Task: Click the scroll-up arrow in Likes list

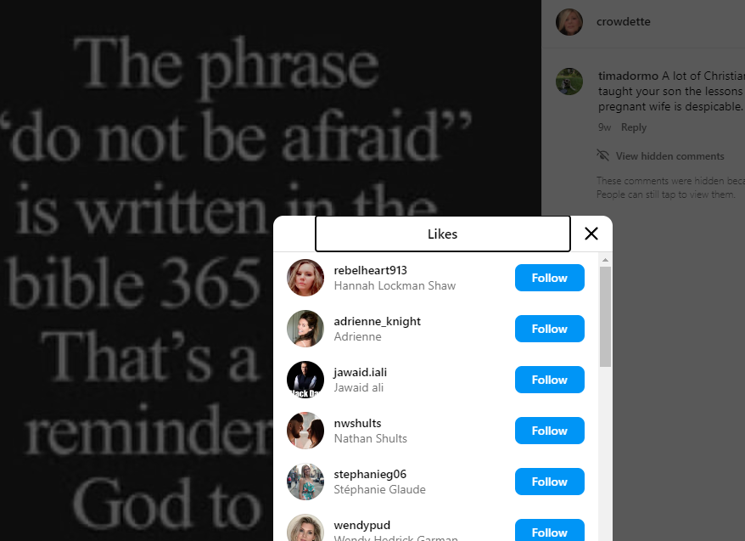Action: tap(605, 260)
